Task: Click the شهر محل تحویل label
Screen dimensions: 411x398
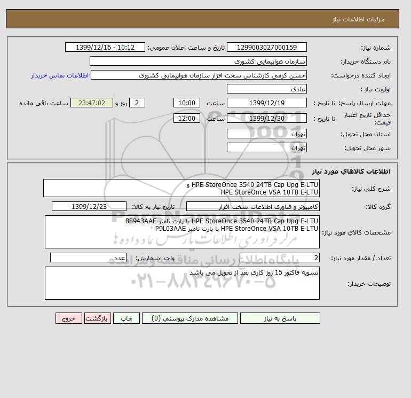Action: coord(367,148)
